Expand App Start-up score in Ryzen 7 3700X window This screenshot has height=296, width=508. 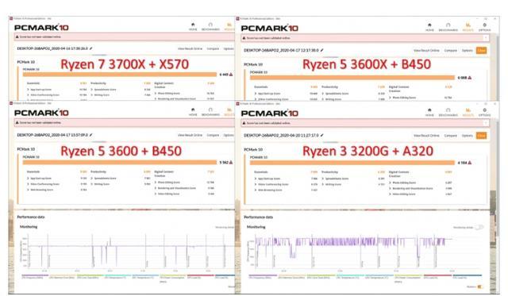40,90
